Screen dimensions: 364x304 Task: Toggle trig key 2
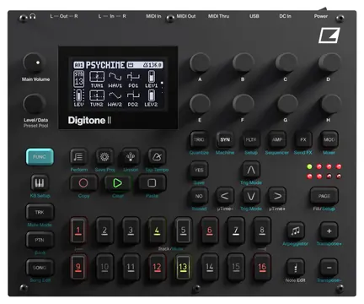pos(104,231)
